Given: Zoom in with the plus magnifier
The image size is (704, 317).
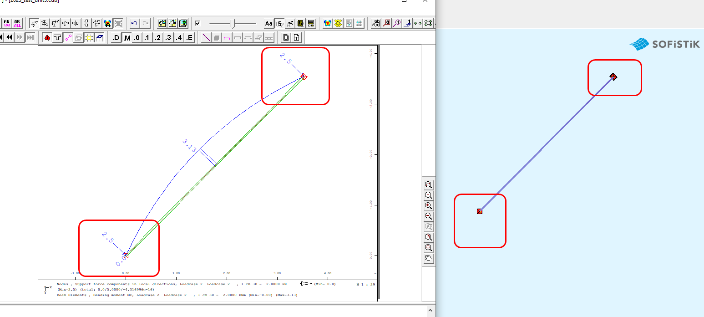Looking at the screenshot, I should [428, 206].
